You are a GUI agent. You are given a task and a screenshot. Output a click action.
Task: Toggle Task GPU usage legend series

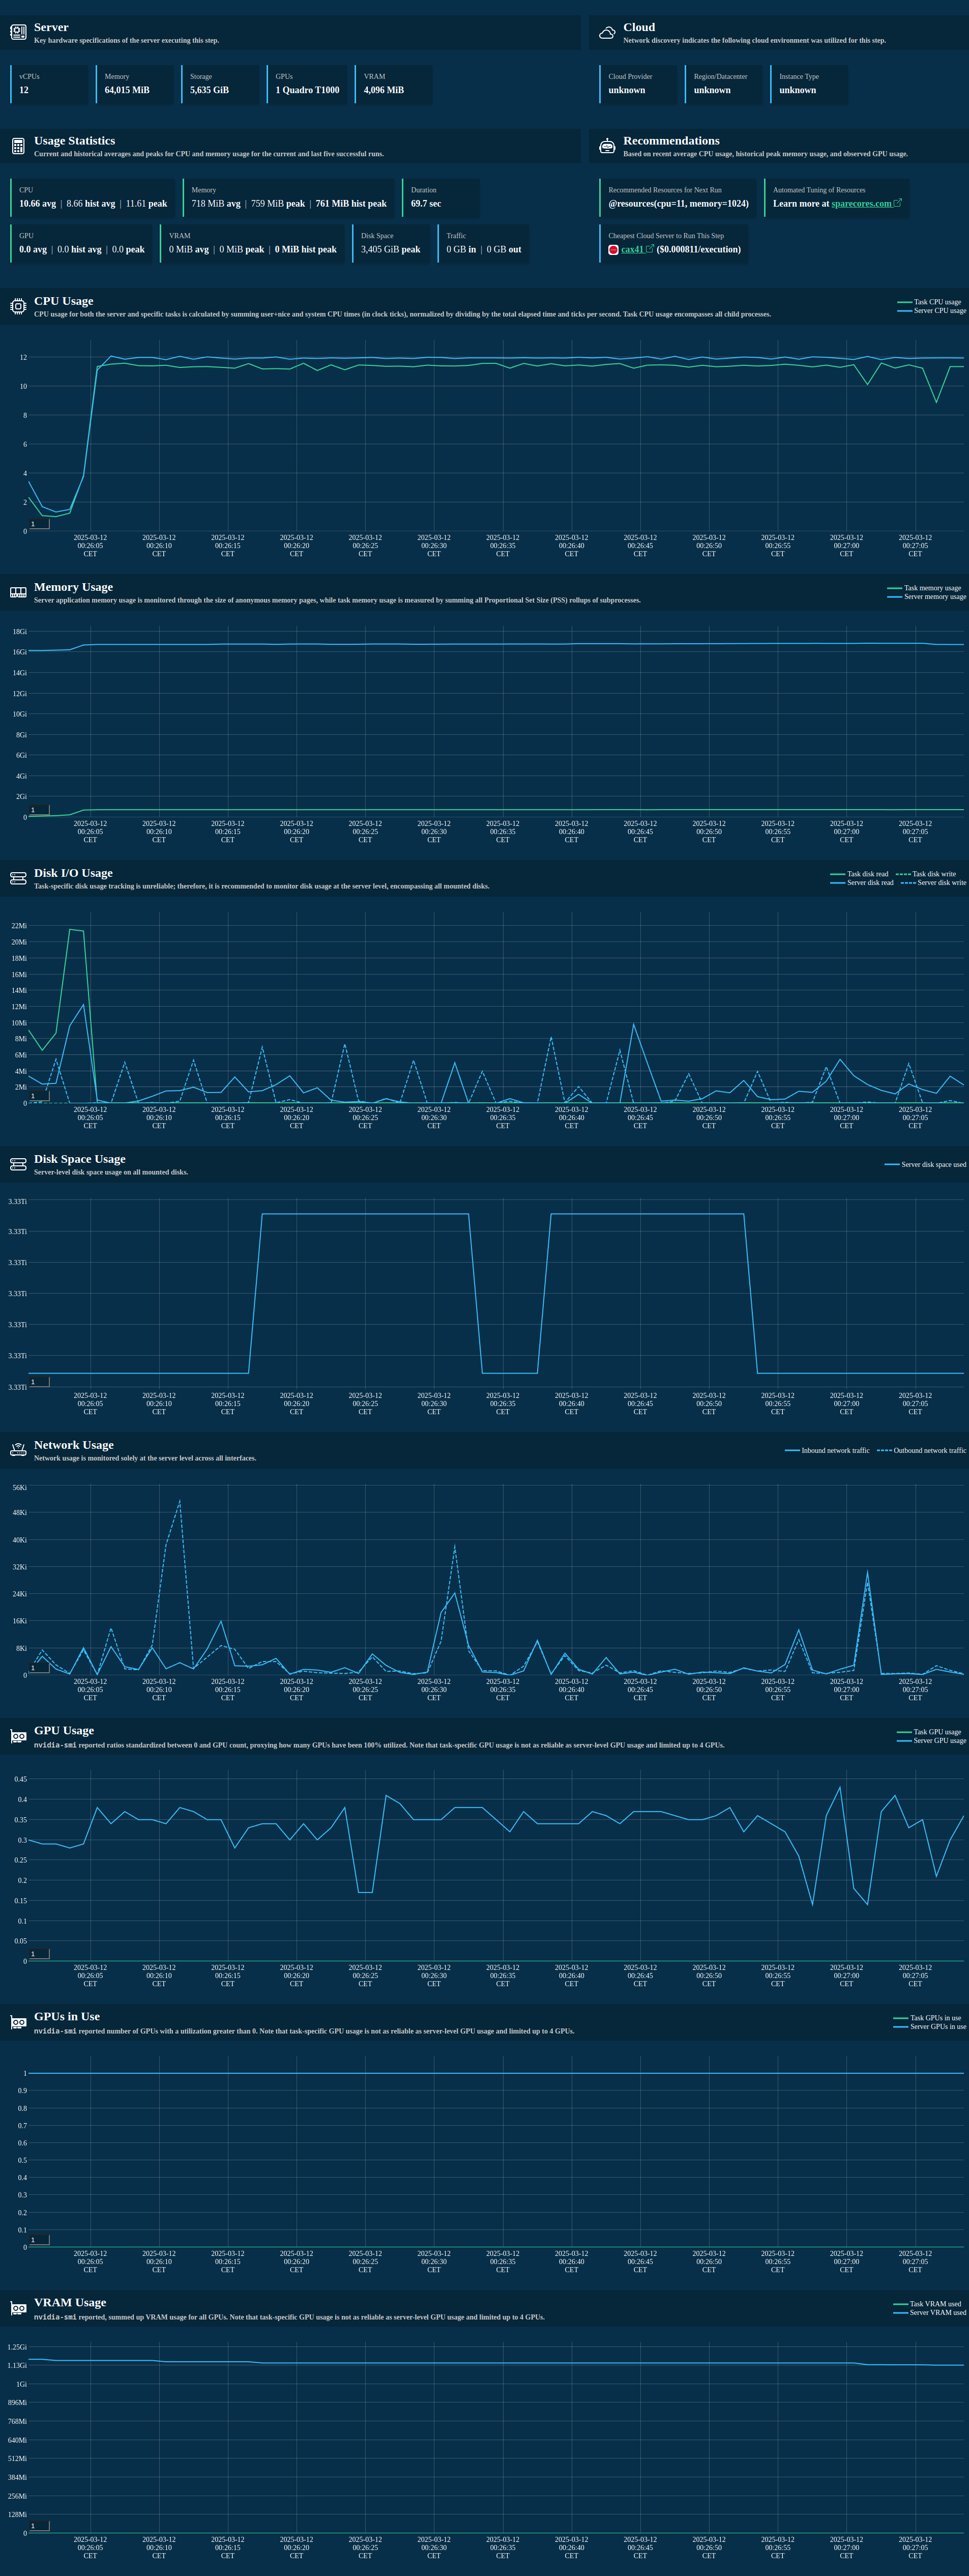pos(929,1732)
